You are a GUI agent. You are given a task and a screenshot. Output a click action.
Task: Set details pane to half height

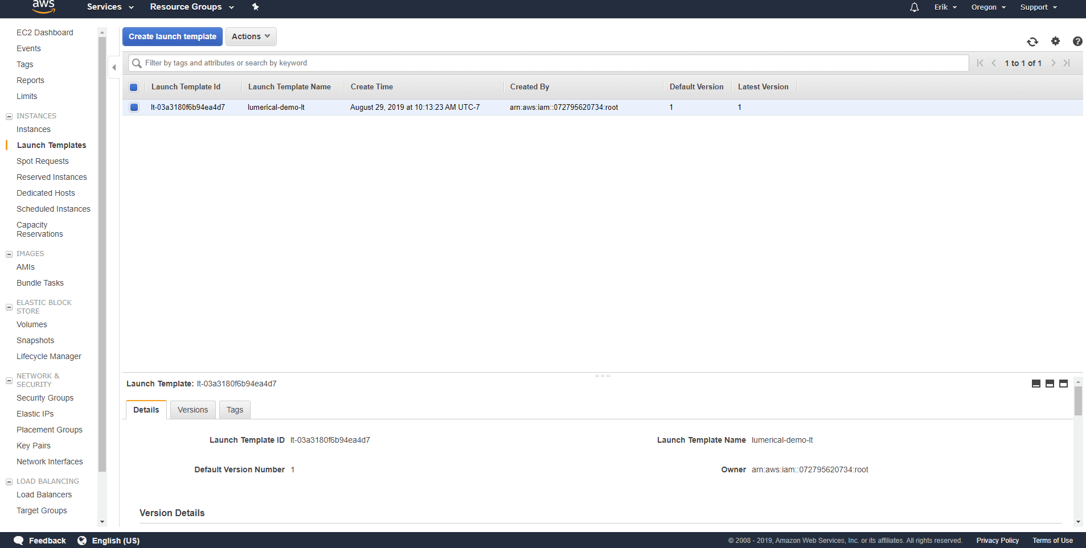point(1050,384)
